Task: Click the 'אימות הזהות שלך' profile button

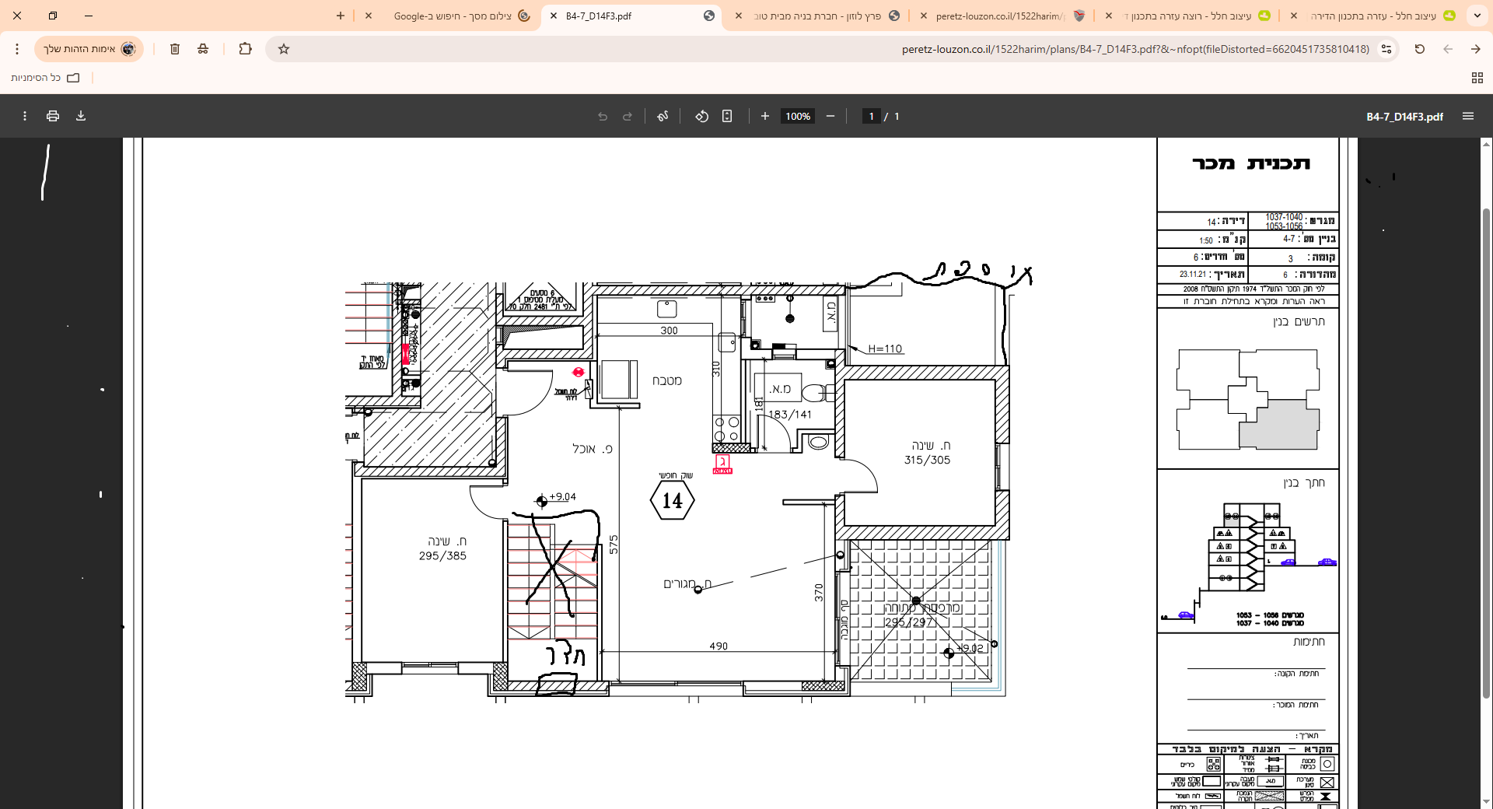Action: click(x=89, y=49)
